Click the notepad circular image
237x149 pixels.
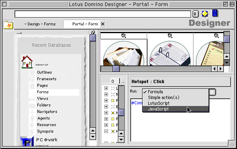coord(210,54)
